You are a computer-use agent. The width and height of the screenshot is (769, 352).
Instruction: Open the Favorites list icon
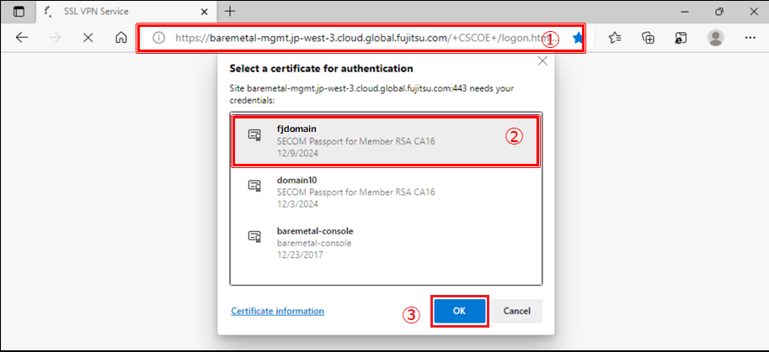click(x=615, y=38)
